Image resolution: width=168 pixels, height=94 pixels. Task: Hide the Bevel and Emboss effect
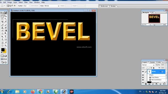tap(143, 80)
